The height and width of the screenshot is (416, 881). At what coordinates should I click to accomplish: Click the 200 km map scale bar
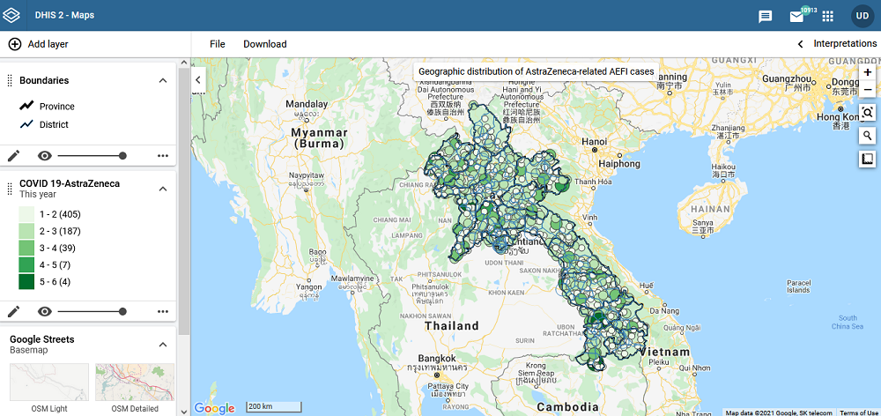pyautogui.click(x=275, y=406)
